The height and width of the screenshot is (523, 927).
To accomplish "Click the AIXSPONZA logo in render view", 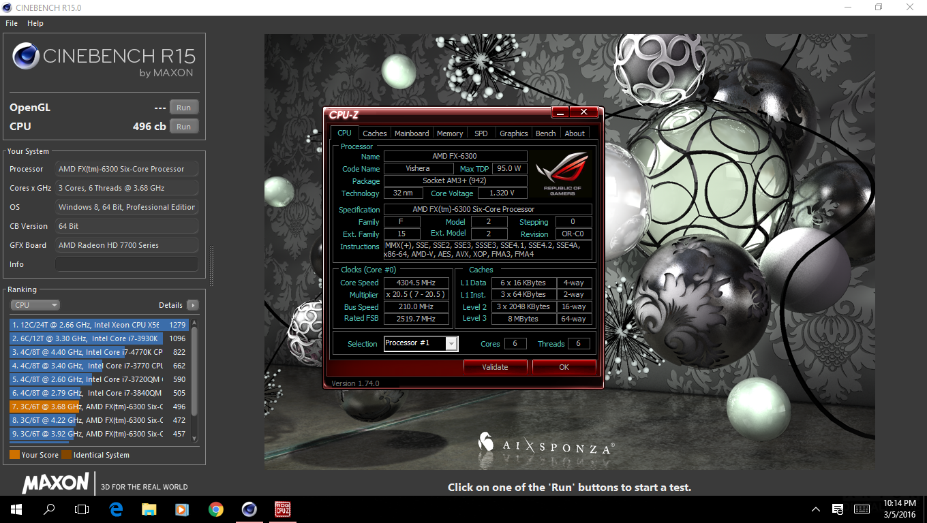I will coord(546,443).
